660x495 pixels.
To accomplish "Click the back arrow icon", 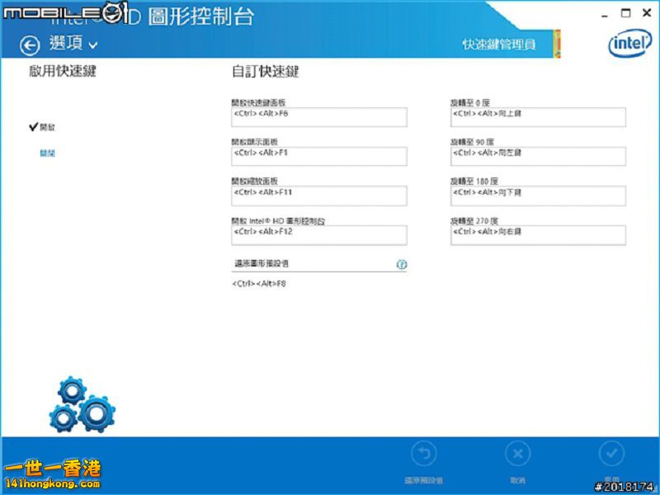I will (x=30, y=45).
